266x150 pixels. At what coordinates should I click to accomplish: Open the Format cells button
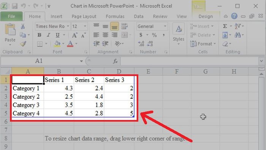[203, 44]
